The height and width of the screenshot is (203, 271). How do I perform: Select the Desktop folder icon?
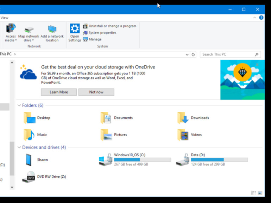click(29, 118)
